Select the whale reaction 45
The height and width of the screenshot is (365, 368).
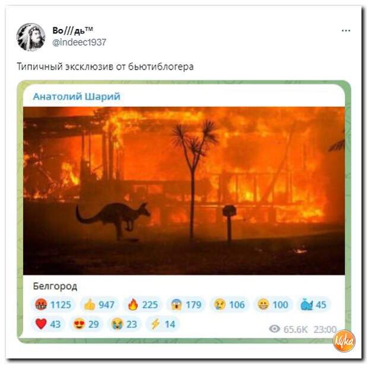point(313,304)
